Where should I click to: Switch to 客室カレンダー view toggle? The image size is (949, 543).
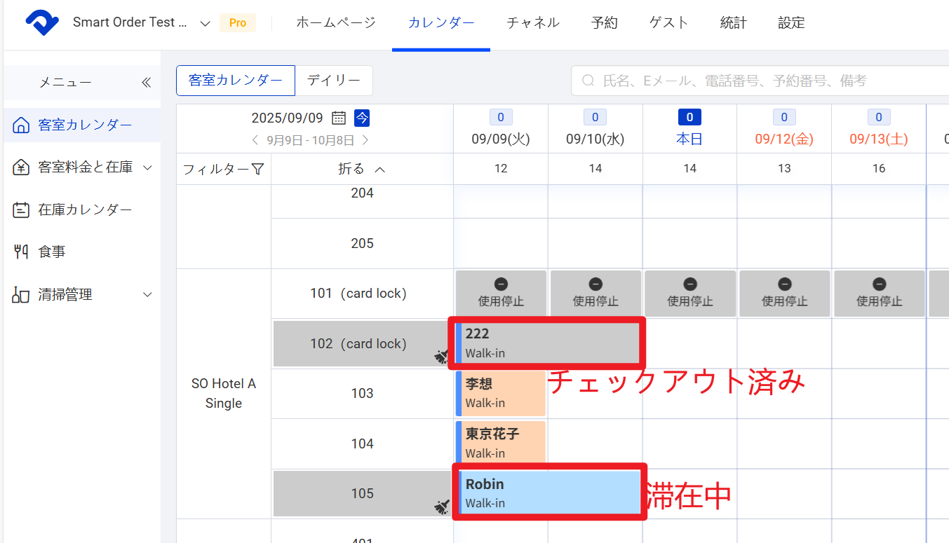coord(236,81)
